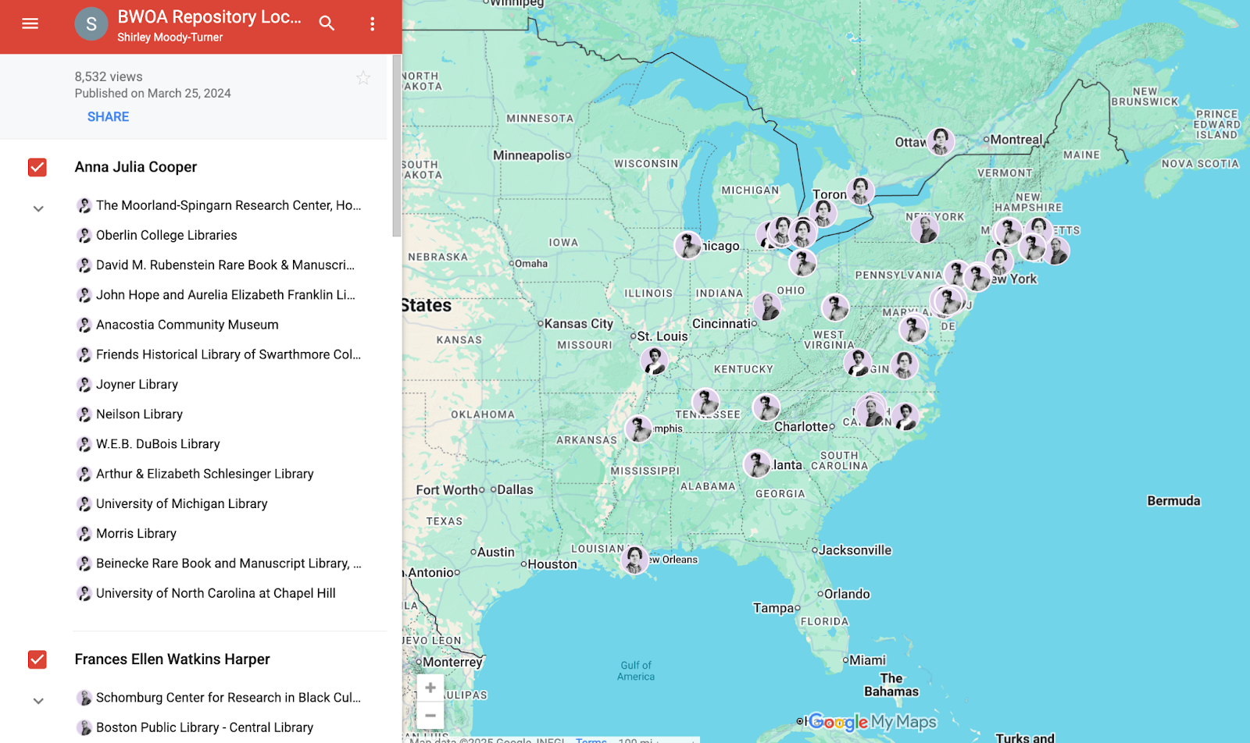
Task: Star this map with the star icon
Action: click(x=363, y=77)
